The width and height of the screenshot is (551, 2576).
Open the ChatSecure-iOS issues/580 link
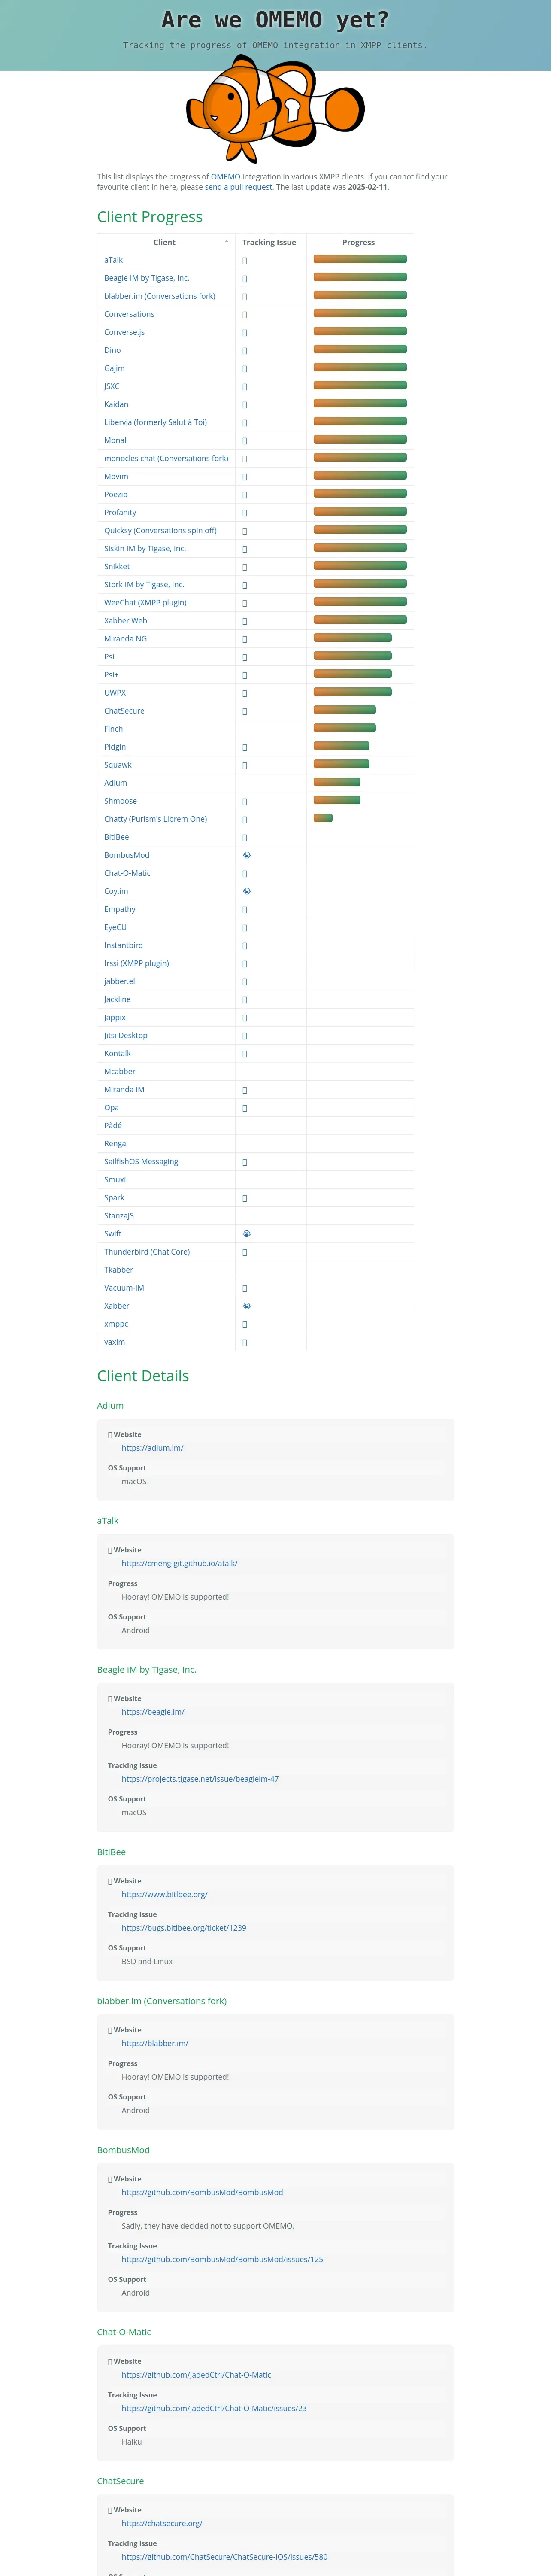(224, 2557)
